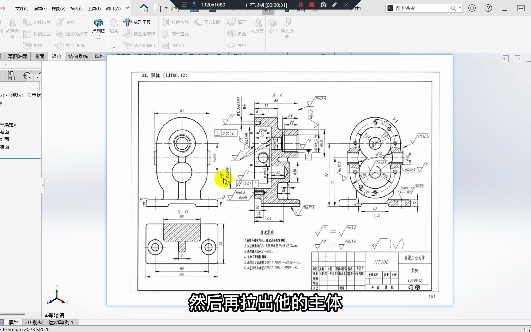This screenshot has height=332, width=531.
Task: Open the Help question mark icon
Action: [488, 8]
